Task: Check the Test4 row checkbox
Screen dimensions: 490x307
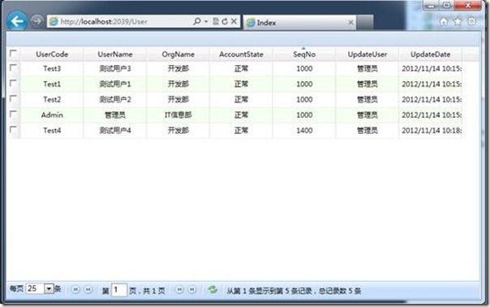Action: coord(13,130)
